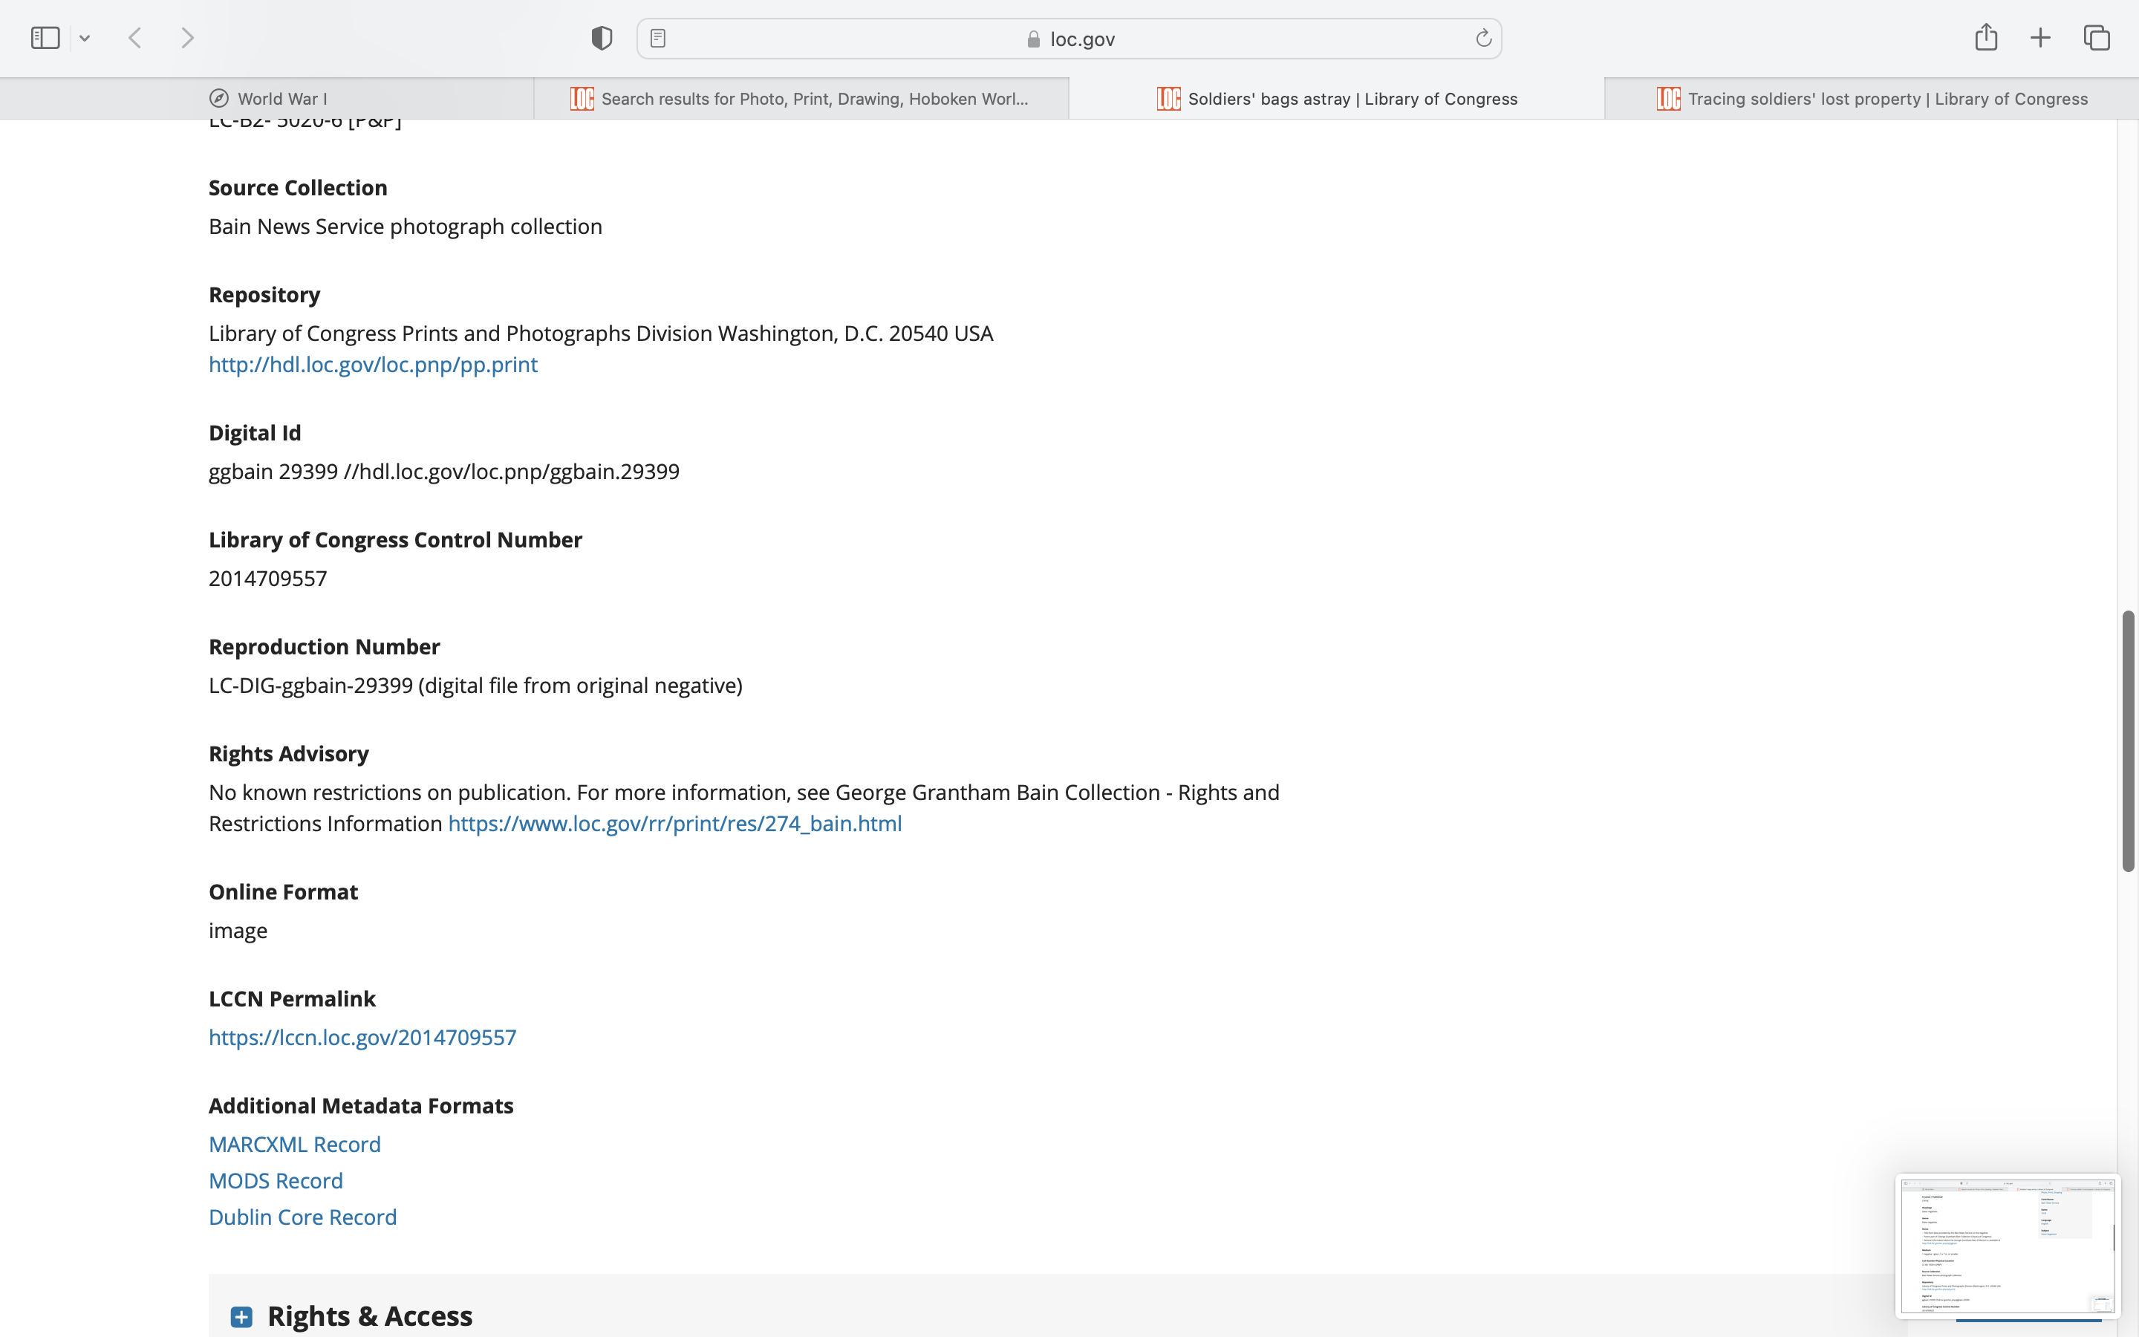Reload the loc.gov page

point(1483,38)
